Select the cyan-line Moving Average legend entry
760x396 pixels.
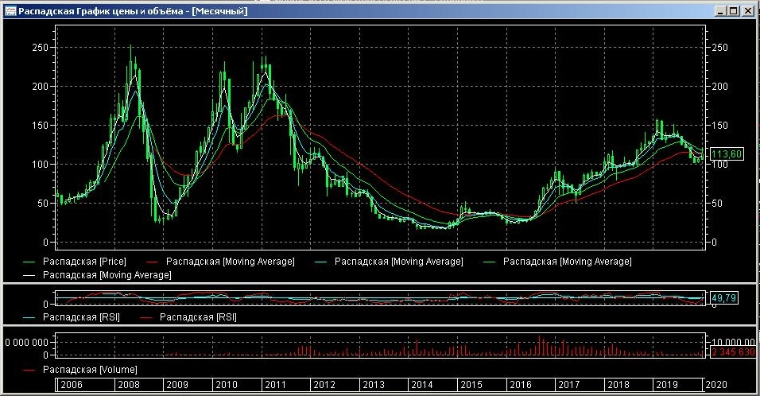[x=389, y=262]
